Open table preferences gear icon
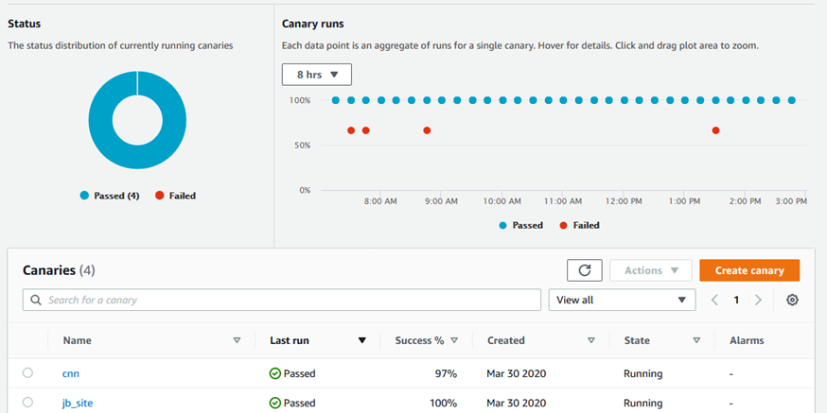827x413 pixels. point(792,300)
